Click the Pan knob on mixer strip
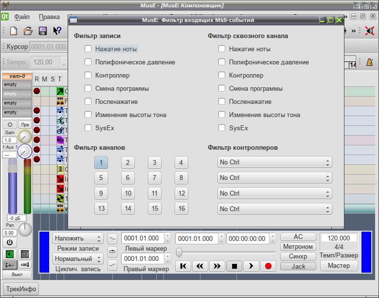379x298 pixels. pos(25,229)
